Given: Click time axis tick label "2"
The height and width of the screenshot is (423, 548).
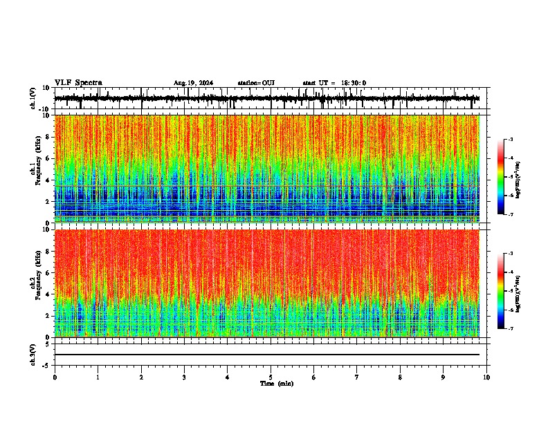Looking at the screenshot, I should click(141, 377).
